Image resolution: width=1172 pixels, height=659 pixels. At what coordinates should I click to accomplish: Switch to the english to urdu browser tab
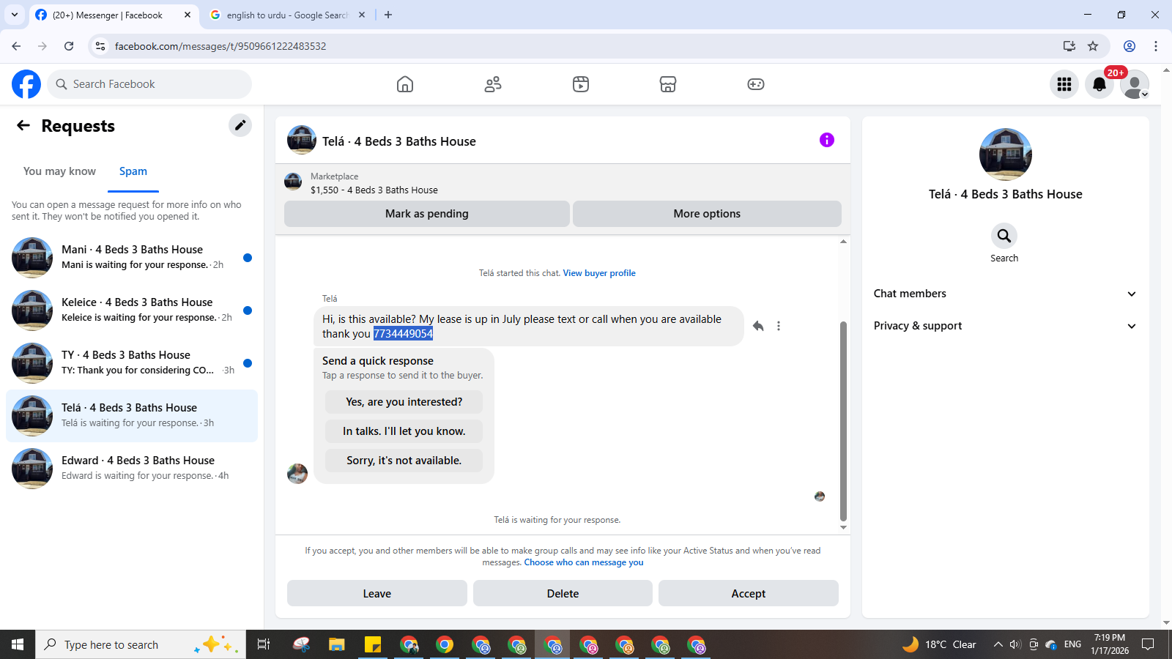[287, 15]
